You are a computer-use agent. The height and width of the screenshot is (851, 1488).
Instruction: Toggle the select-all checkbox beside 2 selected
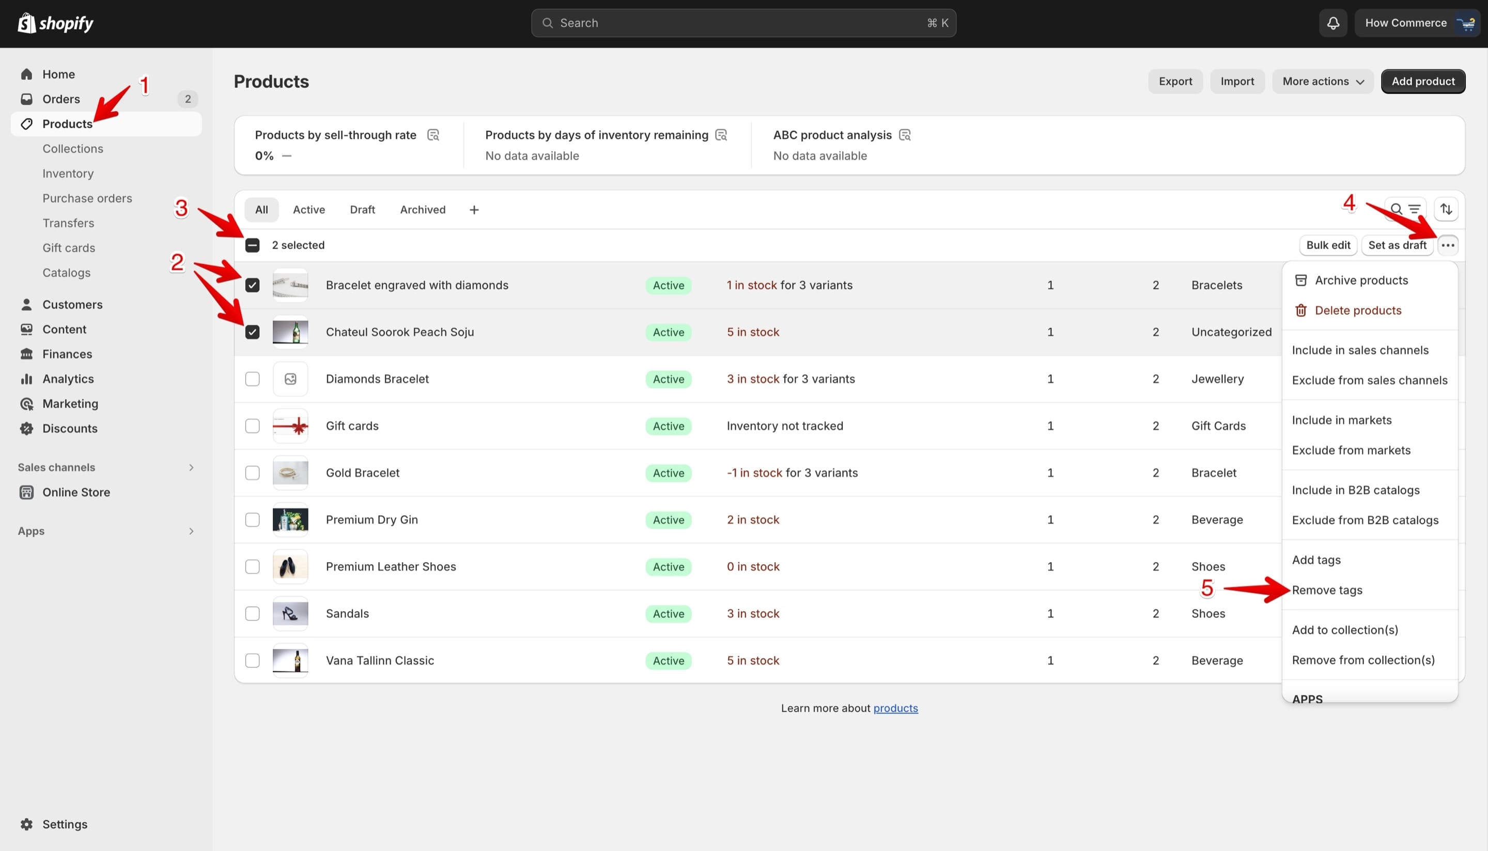(253, 245)
